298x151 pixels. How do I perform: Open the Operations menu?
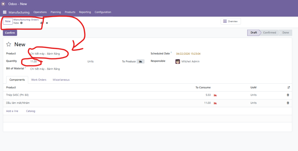click(x=40, y=12)
